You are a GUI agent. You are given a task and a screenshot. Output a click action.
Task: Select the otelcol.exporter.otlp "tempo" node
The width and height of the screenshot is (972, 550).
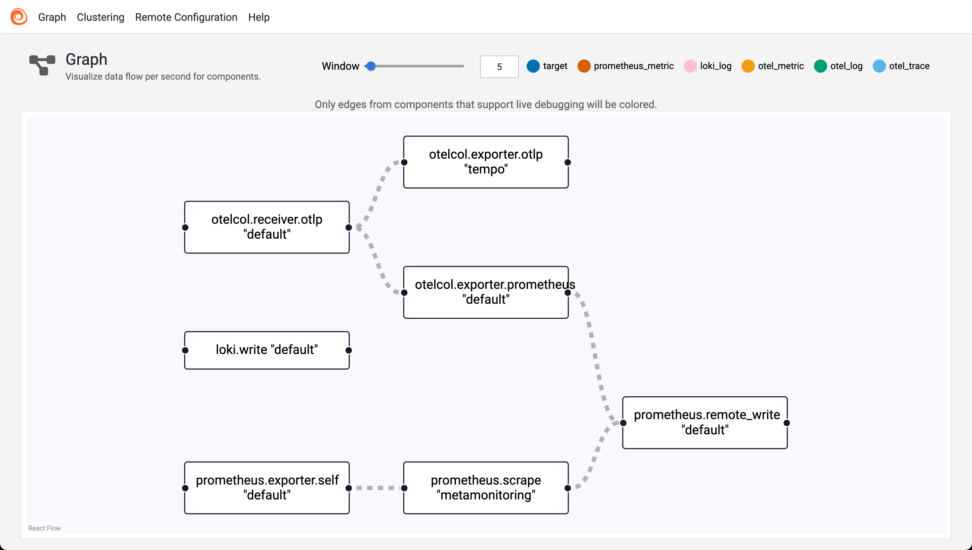click(x=486, y=162)
